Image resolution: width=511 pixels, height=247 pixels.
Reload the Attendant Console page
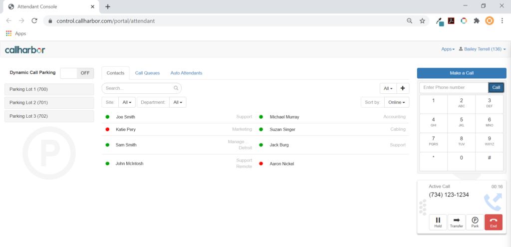tap(34, 21)
